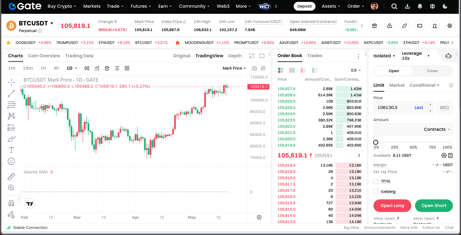The width and height of the screenshot is (461, 235).
Task: Click the Deposit button
Action: (305, 6)
